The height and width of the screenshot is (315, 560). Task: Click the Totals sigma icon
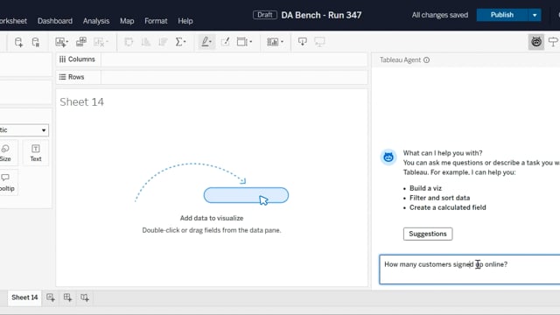point(178,42)
